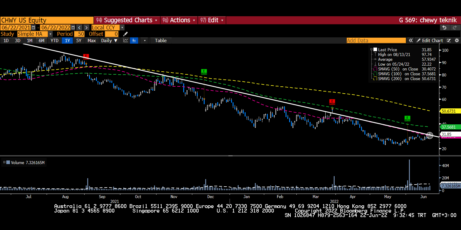The width and height of the screenshot is (461, 230).
Task: Select the Max time range tab
Action: (x=91, y=41)
